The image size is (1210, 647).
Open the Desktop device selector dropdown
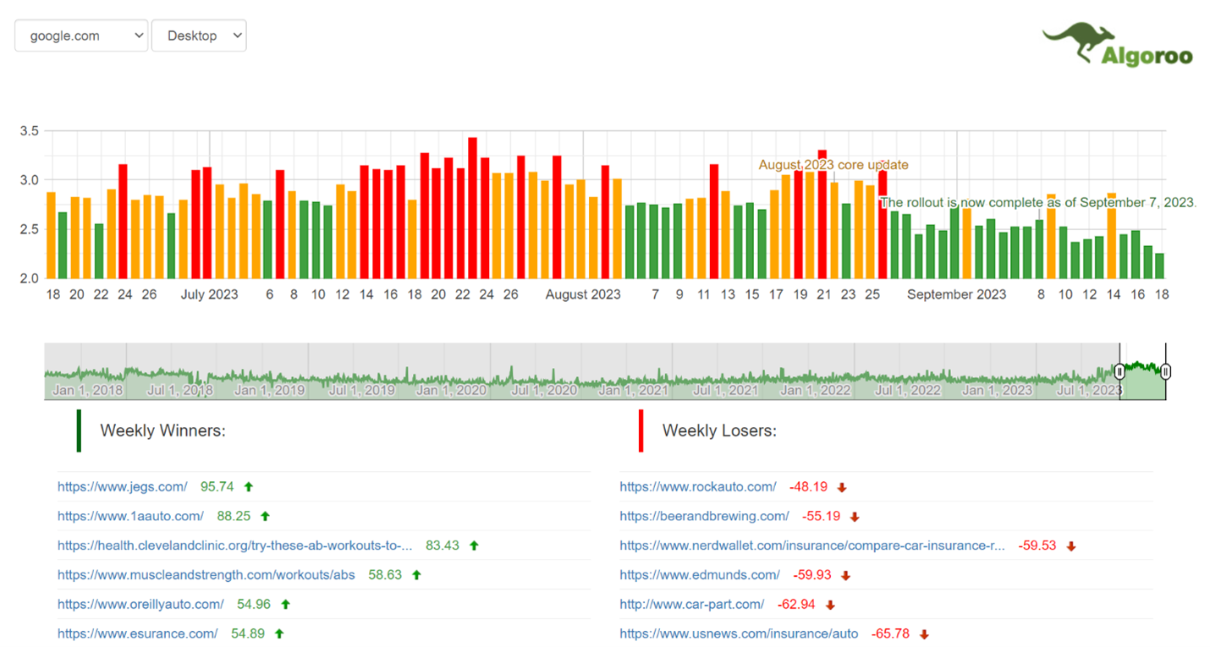tap(199, 36)
